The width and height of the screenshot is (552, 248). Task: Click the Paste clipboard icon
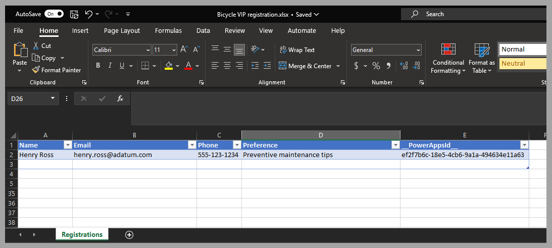tap(20, 49)
